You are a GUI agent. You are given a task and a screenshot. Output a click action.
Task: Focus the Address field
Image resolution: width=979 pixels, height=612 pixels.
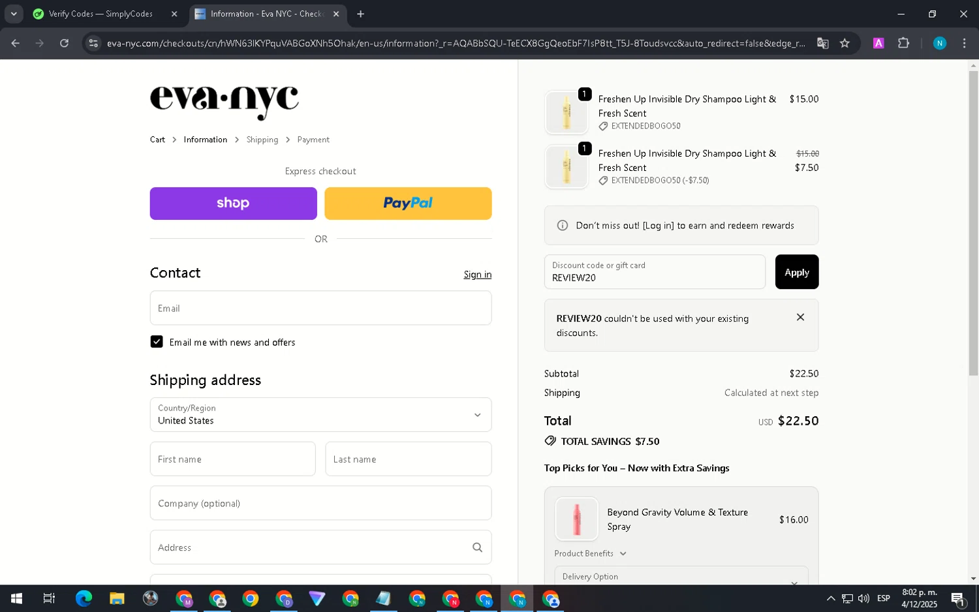pos(320,547)
